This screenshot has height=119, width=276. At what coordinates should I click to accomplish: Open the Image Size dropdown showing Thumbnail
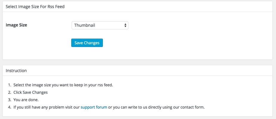click(x=100, y=25)
